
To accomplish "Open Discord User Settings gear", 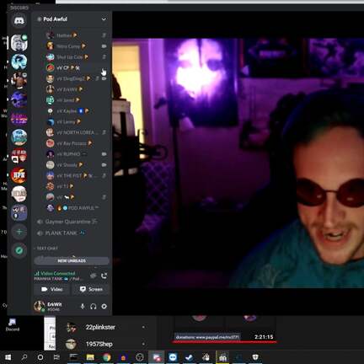I will coord(104,307).
